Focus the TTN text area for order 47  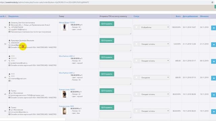point(115,64)
